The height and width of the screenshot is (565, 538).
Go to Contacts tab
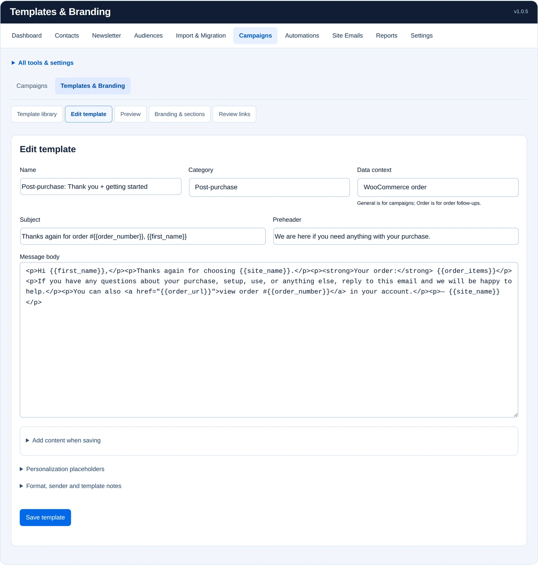(x=67, y=36)
